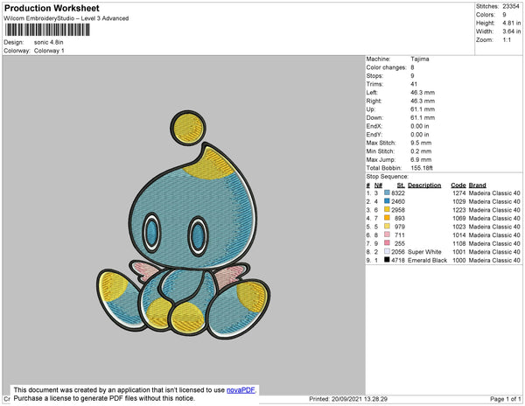Image resolution: width=525 pixels, height=406 pixels.
Task: Click the Machine value Tajima
Action: point(420,59)
